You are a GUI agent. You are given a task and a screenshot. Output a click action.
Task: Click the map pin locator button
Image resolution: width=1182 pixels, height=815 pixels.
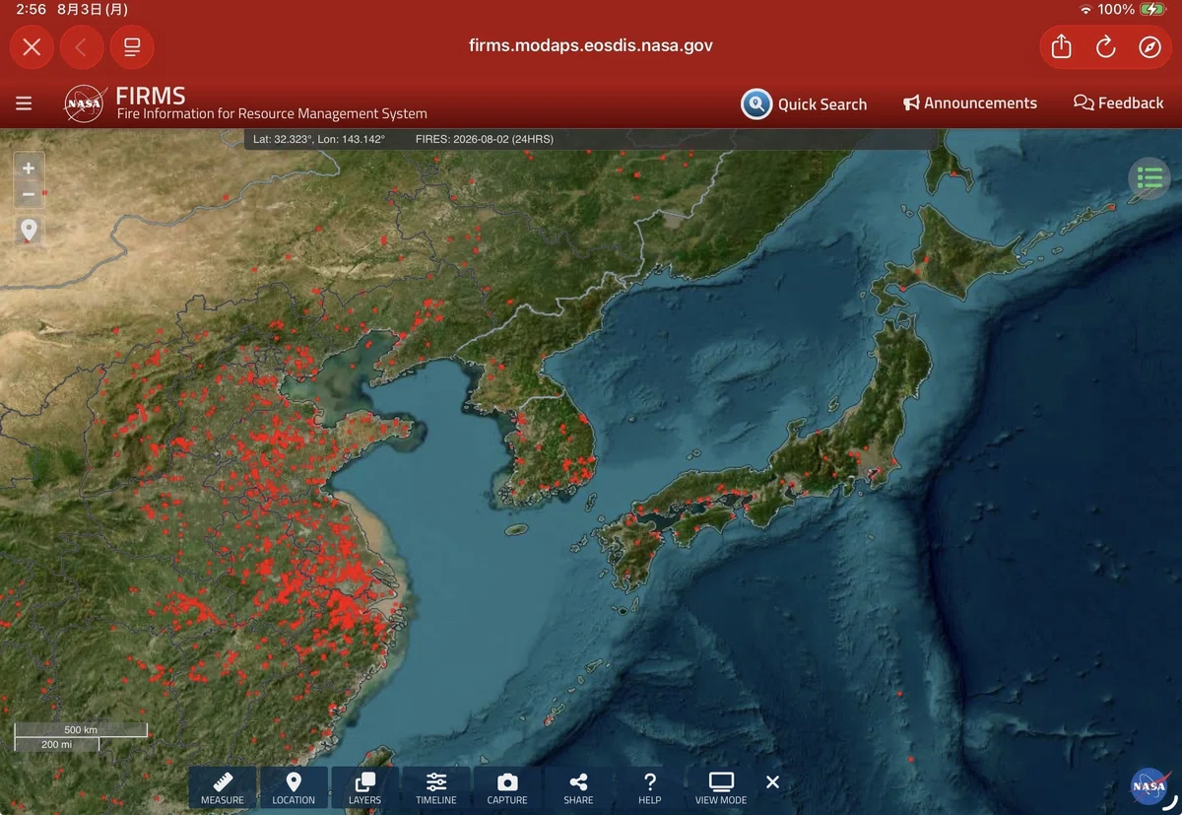tap(29, 231)
